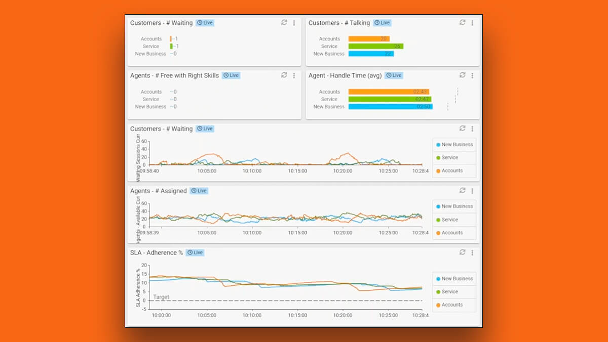Viewport: 608px width, 342px height.
Task: Click the Agent - Handle Time (avg) title
Action: tap(345, 75)
